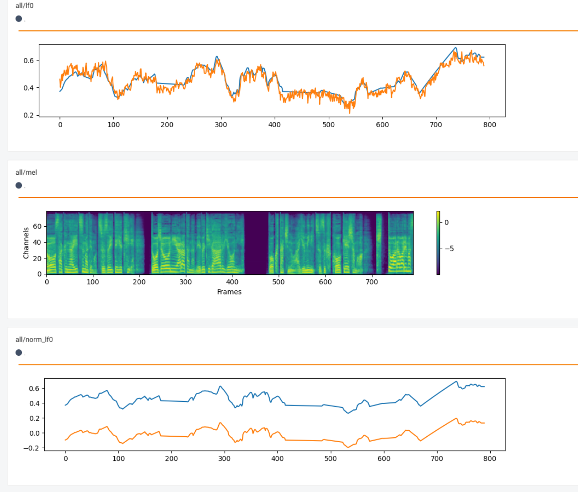
Task: Click the orange step slider for all/mel
Action: tap(297, 198)
